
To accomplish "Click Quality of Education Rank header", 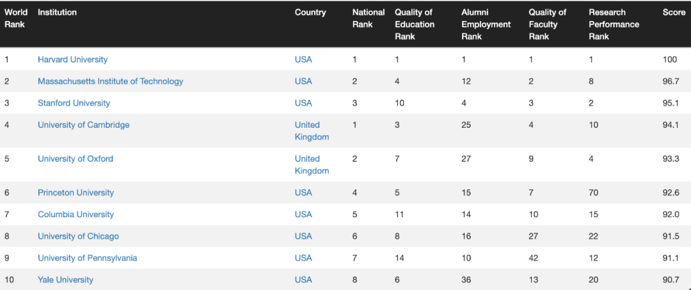I will (x=414, y=25).
